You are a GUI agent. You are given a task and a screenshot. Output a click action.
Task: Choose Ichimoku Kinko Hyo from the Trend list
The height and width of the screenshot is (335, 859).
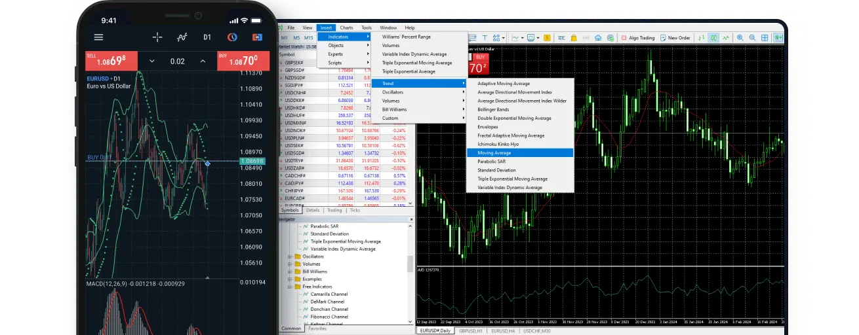pyautogui.click(x=520, y=144)
